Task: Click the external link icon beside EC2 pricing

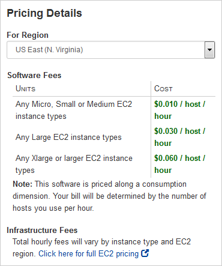Action: (x=145, y=253)
